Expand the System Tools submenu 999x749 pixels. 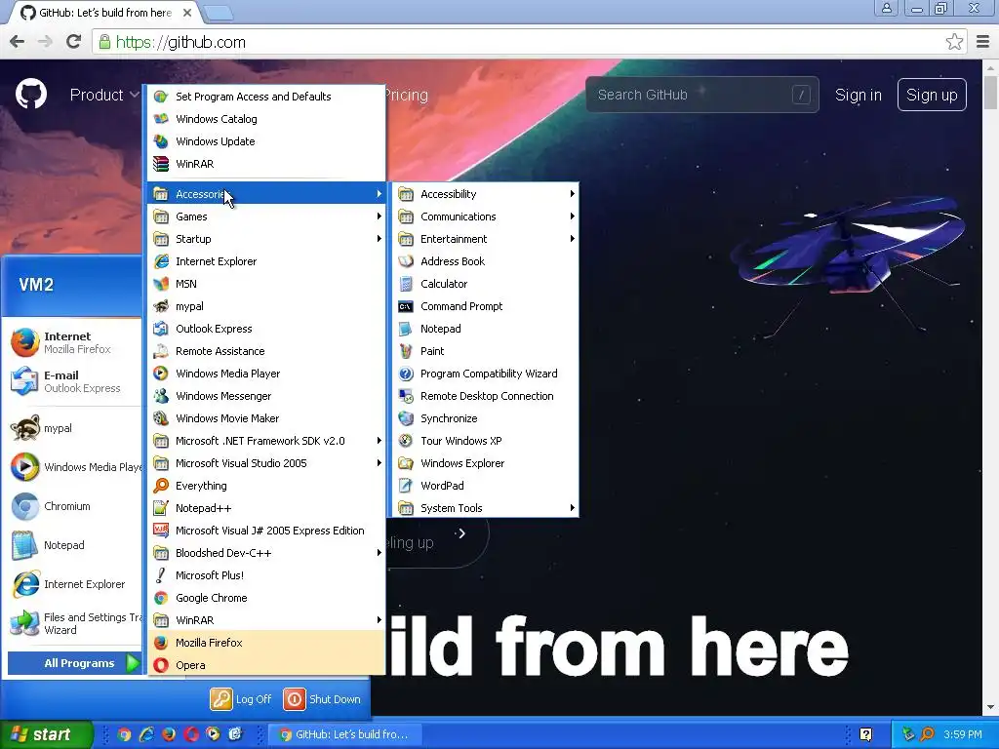(484, 508)
